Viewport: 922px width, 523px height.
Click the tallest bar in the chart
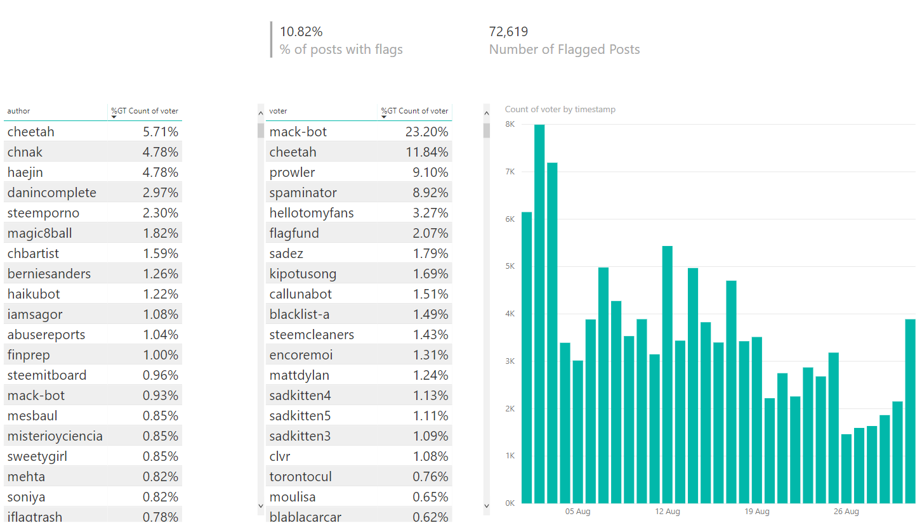(x=539, y=314)
